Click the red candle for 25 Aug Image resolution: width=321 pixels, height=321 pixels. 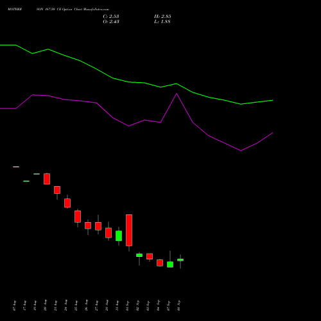click(x=78, y=216)
